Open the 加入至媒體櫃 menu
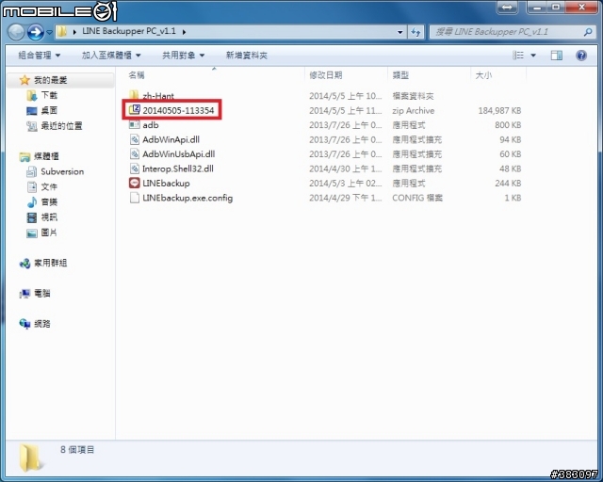 (111, 56)
